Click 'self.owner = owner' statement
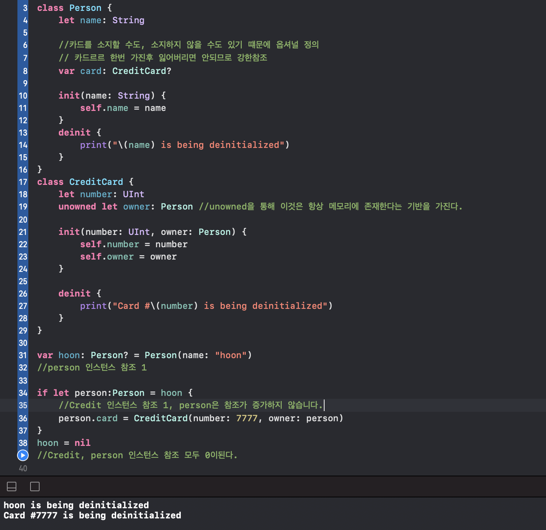The width and height of the screenshot is (546, 530). tap(129, 257)
